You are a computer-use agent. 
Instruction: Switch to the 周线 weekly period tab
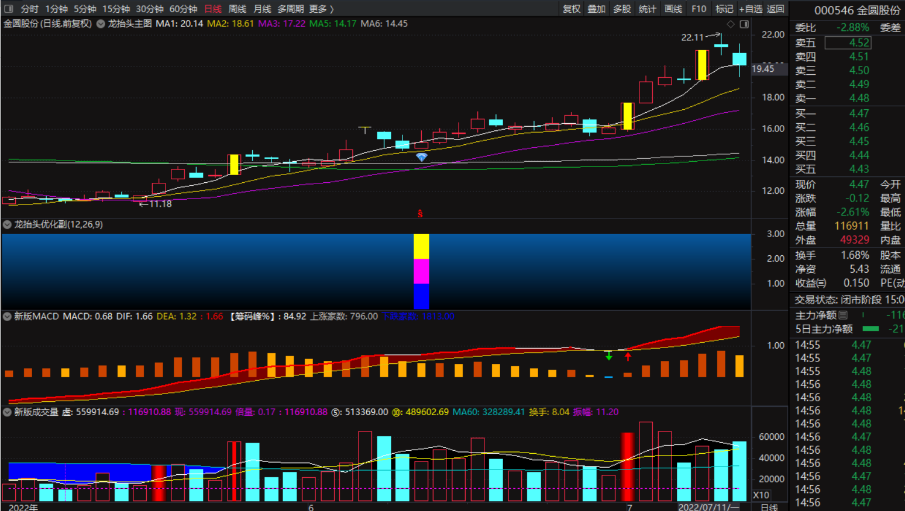click(x=237, y=9)
